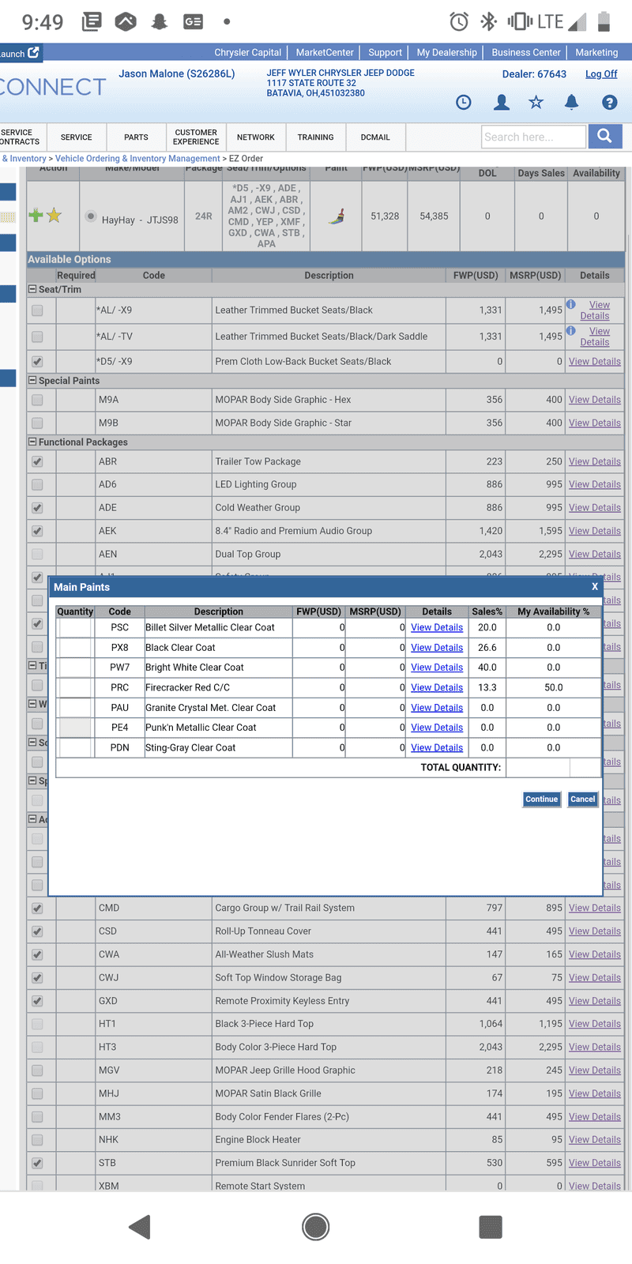Open the Support link in top bar
632x1264 pixels.
(386, 52)
